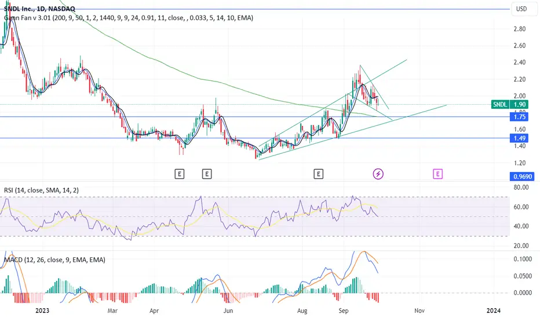This screenshot has width=540, height=318.
Task: Click the Aug label on time axis
Action: point(302,311)
